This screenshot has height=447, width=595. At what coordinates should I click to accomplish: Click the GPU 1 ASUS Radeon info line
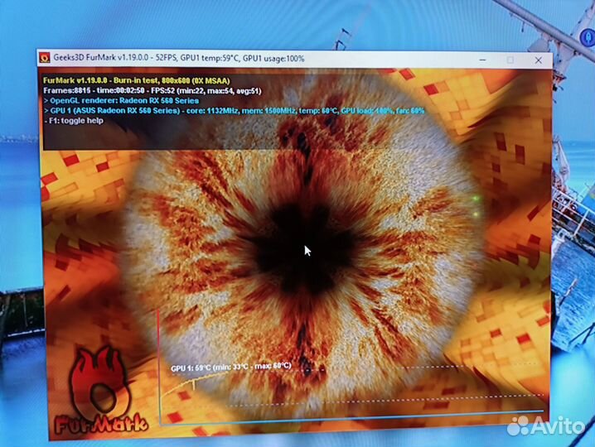tap(232, 110)
